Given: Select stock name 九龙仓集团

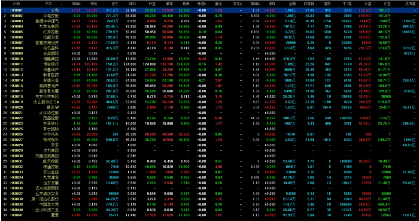Looking at the screenshot, I should click(x=49, y=27).
